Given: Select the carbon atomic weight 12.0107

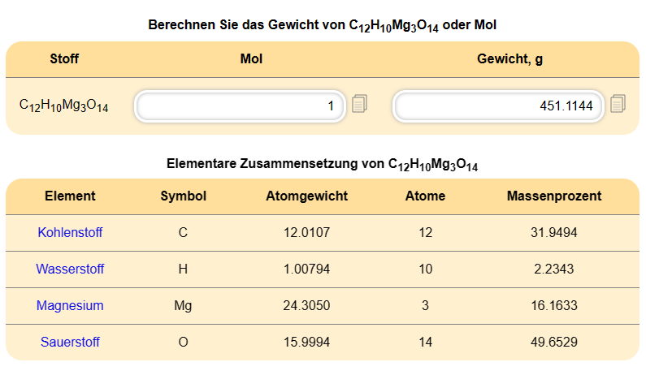Looking at the screenshot, I should [x=306, y=233].
